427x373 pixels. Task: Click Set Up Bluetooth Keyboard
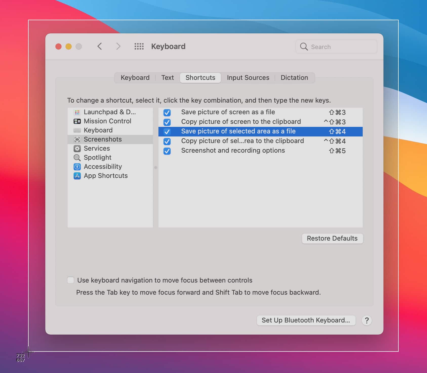306,320
